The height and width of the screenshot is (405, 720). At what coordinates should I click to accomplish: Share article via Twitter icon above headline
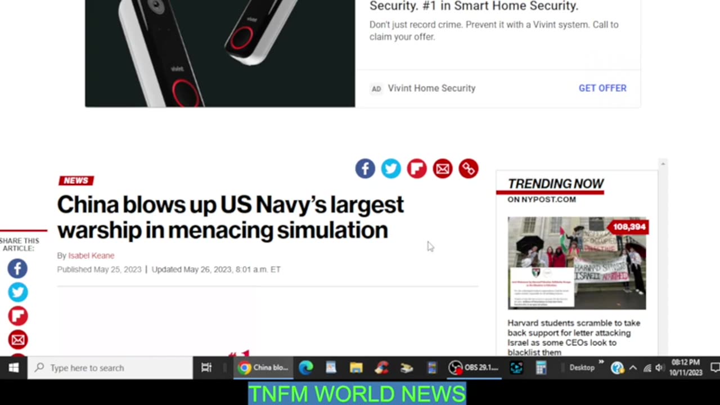391,169
